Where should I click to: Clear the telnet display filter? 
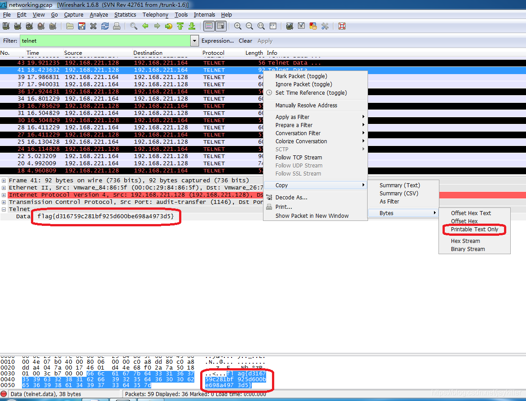245,40
